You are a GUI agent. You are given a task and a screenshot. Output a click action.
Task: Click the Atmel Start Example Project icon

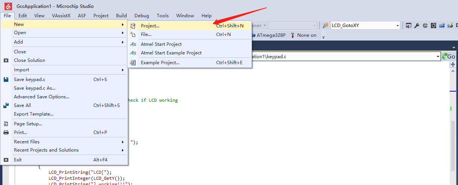[133, 53]
